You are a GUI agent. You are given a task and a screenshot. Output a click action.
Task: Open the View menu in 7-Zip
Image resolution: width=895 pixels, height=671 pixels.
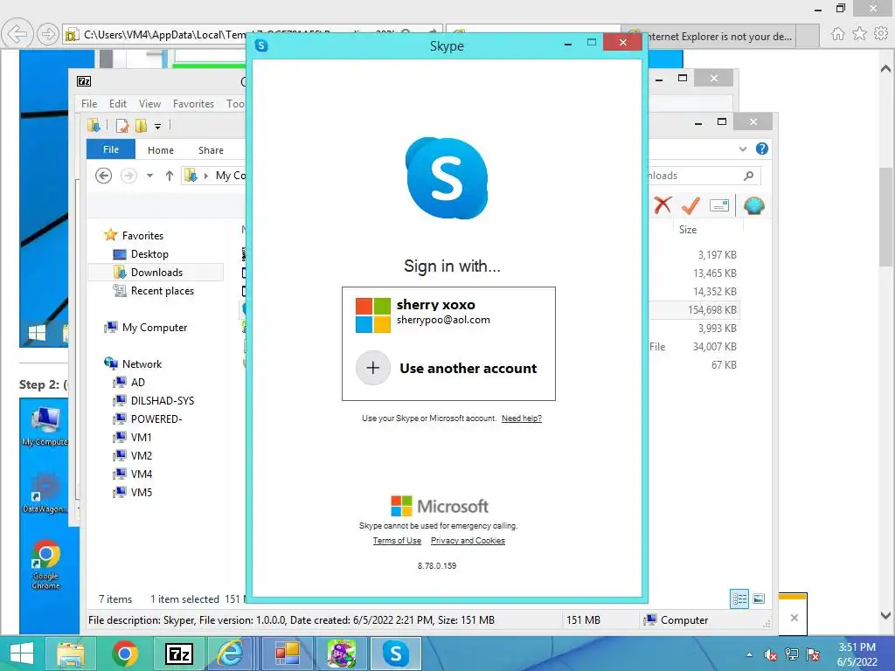149,104
